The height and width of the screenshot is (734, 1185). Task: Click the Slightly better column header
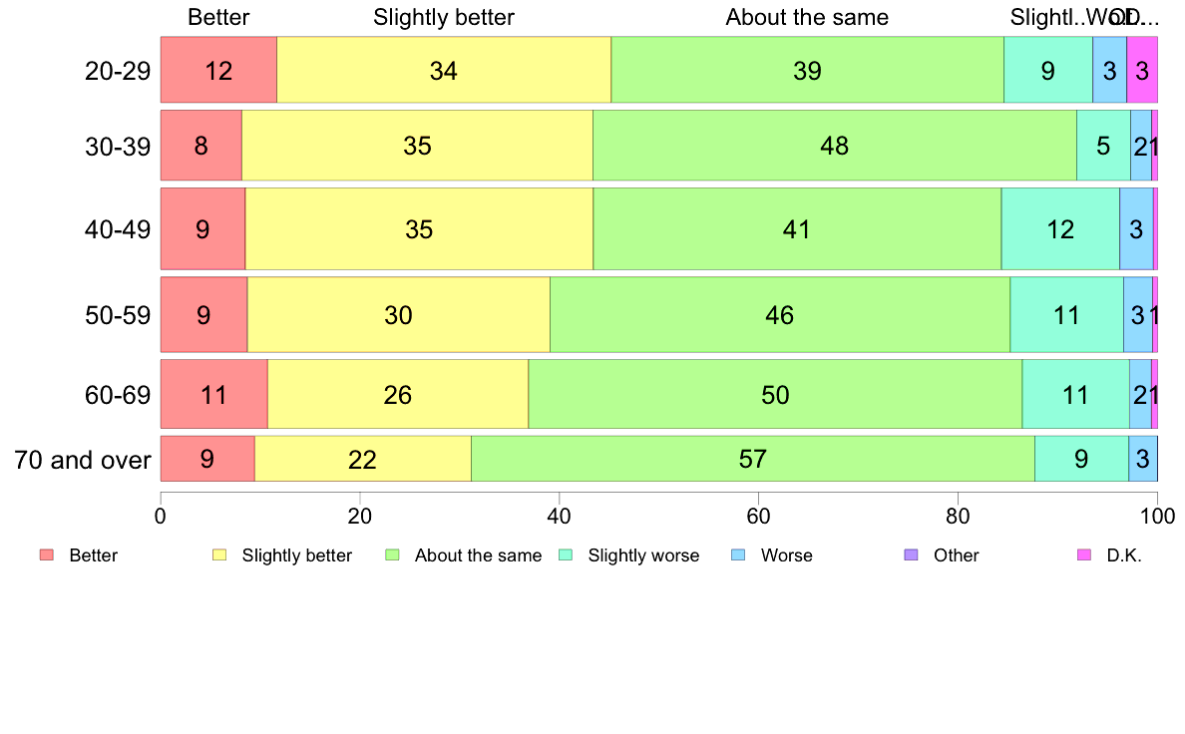point(444,17)
